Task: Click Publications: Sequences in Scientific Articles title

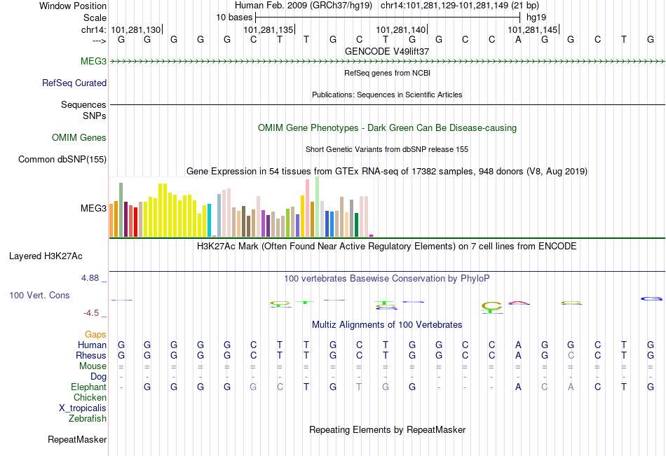Action: (x=387, y=95)
